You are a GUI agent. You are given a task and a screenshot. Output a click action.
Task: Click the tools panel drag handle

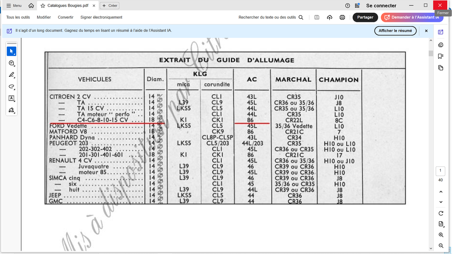11,44
